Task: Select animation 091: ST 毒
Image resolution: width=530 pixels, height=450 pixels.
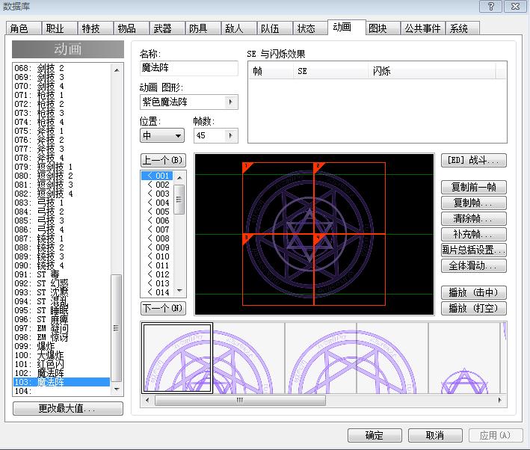Action: coord(61,274)
